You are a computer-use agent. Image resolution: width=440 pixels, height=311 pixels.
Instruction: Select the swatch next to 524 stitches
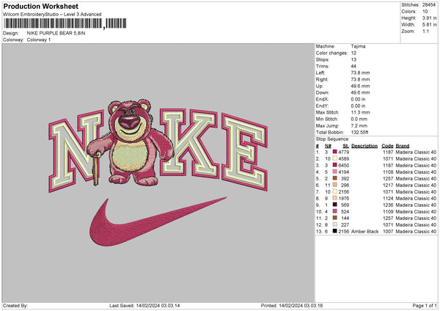(x=335, y=211)
